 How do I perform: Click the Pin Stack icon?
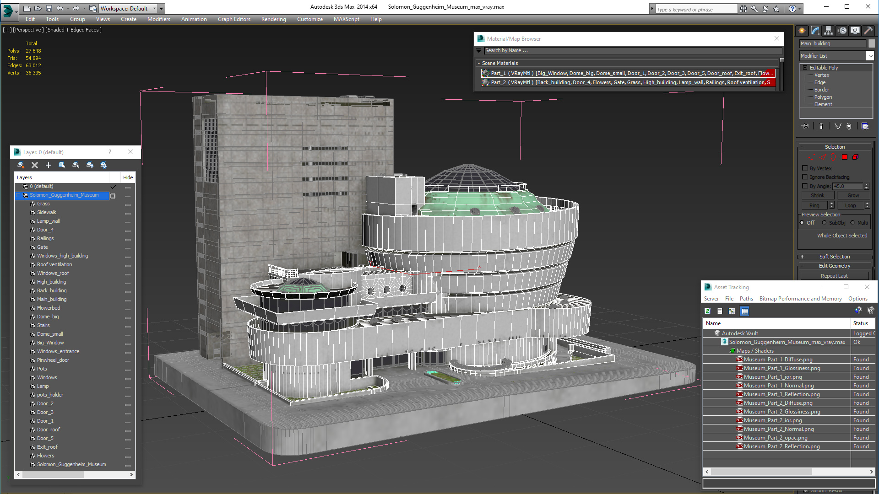806,126
